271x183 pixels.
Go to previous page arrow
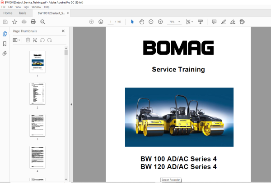pyautogui.click(x=91, y=22)
